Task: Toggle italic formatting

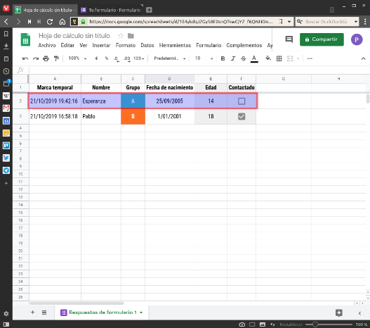Action: click(233, 58)
